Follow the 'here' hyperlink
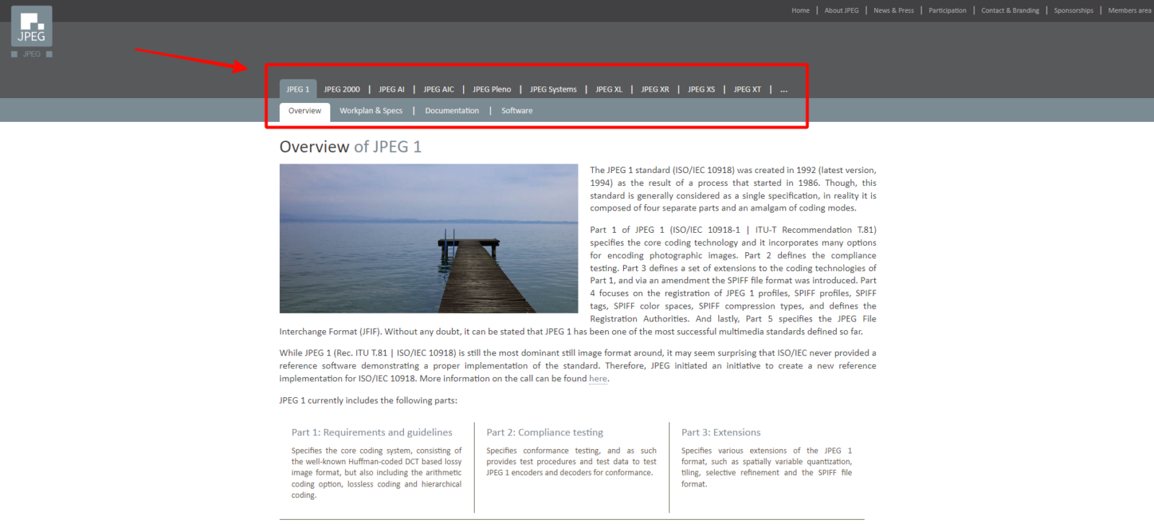Viewport: 1154px width, 524px height. [598, 379]
